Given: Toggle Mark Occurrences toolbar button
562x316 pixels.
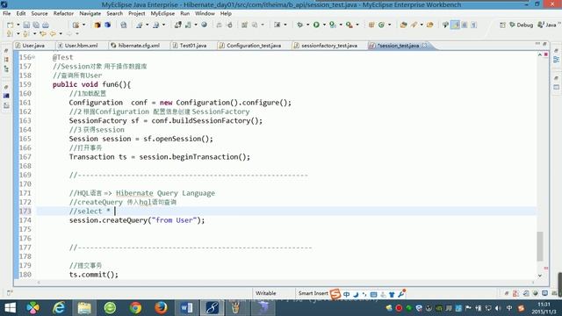Looking at the screenshot, I should point(455,25).
